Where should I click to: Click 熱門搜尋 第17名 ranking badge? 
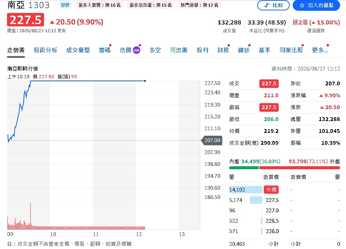coord(199,5)
